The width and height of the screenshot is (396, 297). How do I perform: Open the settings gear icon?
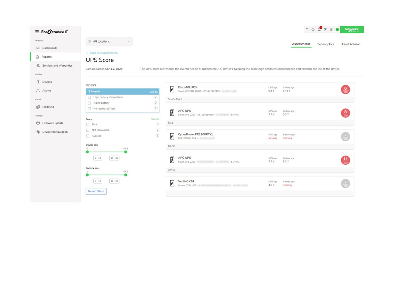point(331,29)
